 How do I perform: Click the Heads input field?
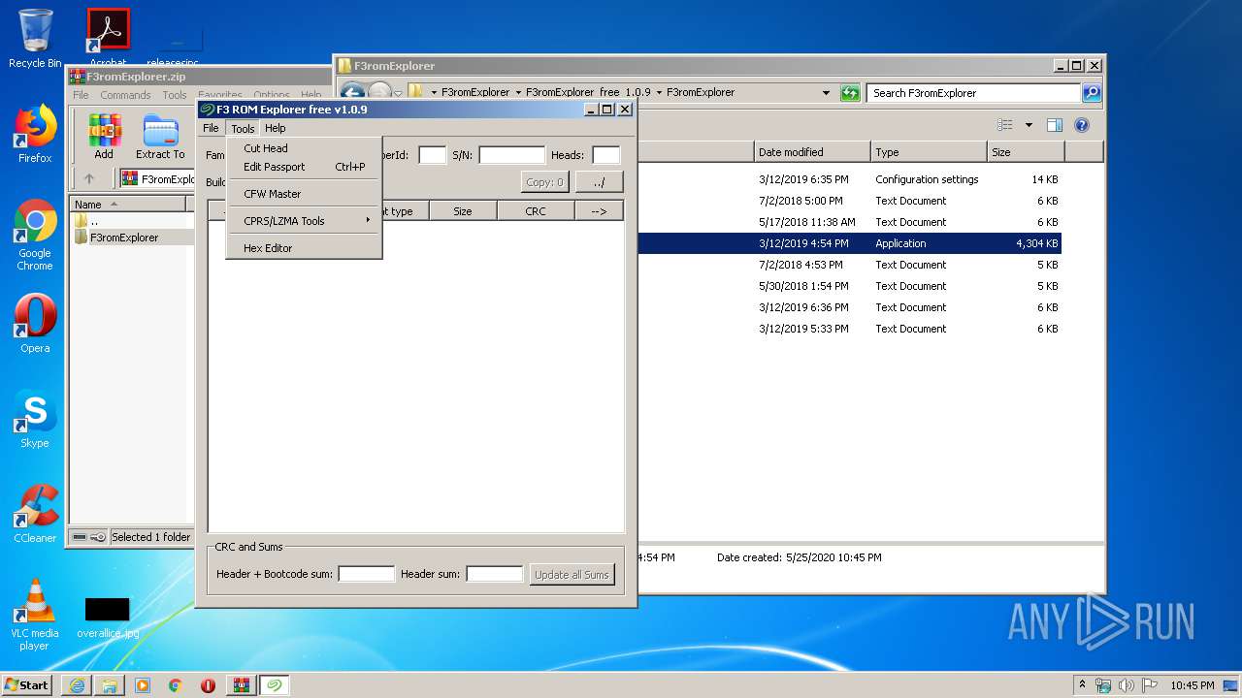[x=606, y=155]
